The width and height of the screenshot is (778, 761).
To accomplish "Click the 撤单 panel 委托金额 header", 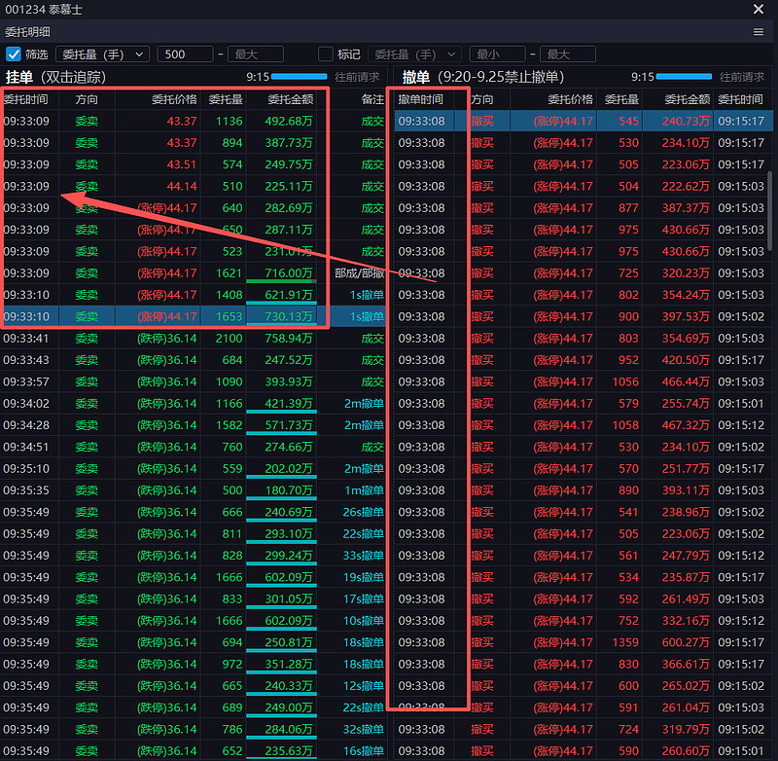I will click(688, 99).
